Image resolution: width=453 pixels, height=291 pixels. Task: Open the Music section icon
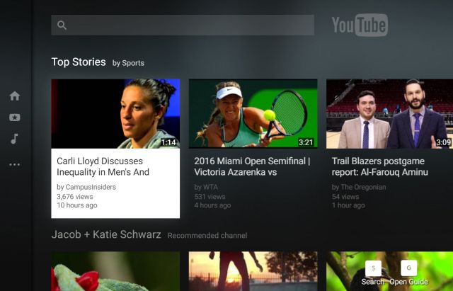point(14,139)
